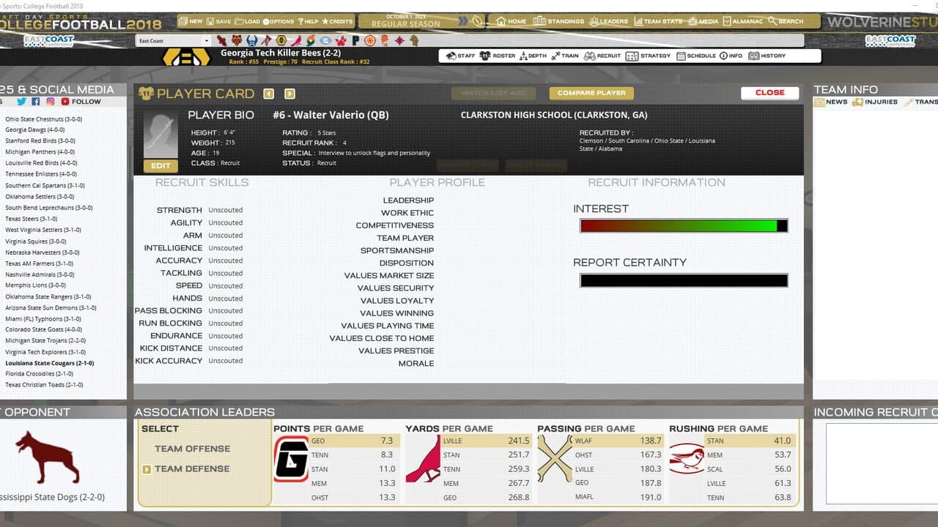Click the Twitter icon in Social Media
Screen dimensions: 938x527
21,102
